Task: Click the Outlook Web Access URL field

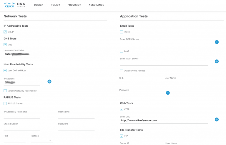Action: click(139, 82)
